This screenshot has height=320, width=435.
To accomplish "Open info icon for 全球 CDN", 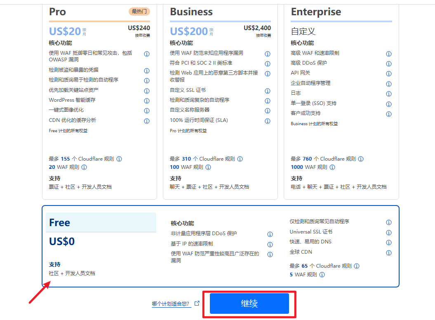I will (x=388, y=253).
